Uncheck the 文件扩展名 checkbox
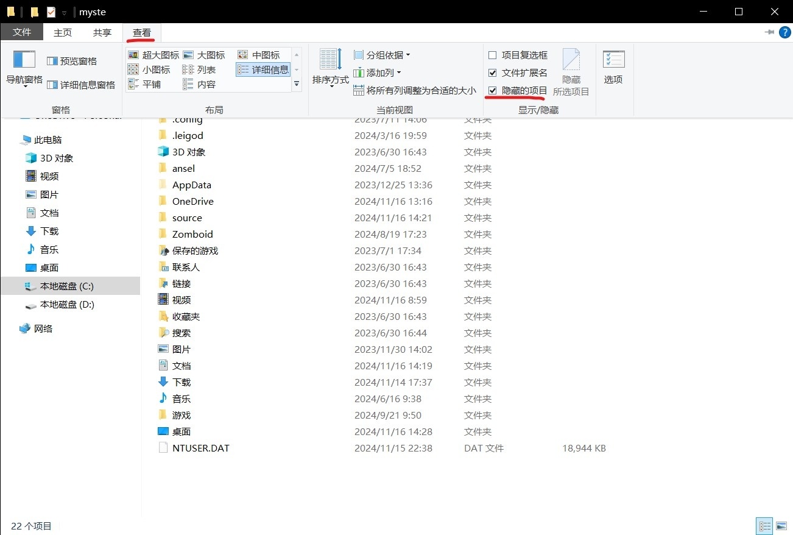 pyautogui.click(x=493, y=73)
